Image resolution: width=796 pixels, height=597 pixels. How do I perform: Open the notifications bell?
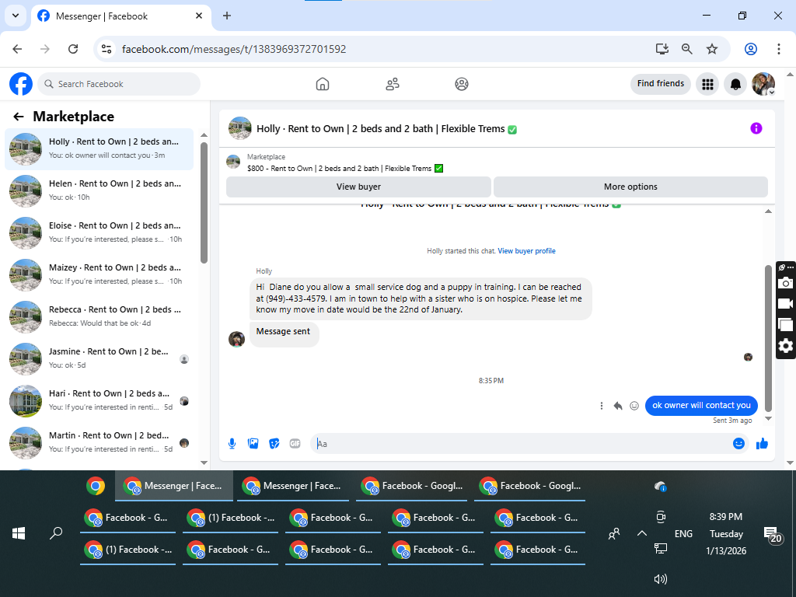(735, 84)
